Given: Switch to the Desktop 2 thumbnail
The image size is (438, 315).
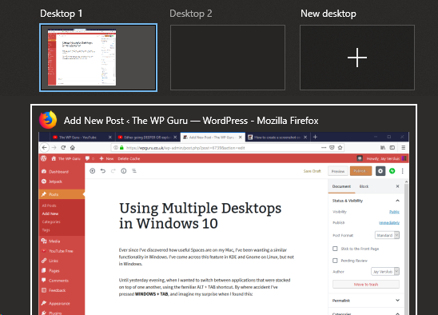Looking at the screenshot, I should tap(228, 58).
